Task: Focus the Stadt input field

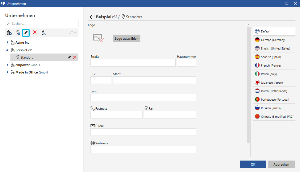Action: point(154,80)
